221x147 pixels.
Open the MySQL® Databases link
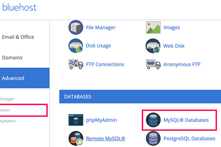tap(186, 120)
